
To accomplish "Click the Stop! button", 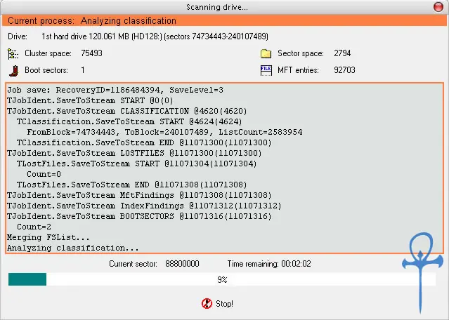I will pos(217,303).
